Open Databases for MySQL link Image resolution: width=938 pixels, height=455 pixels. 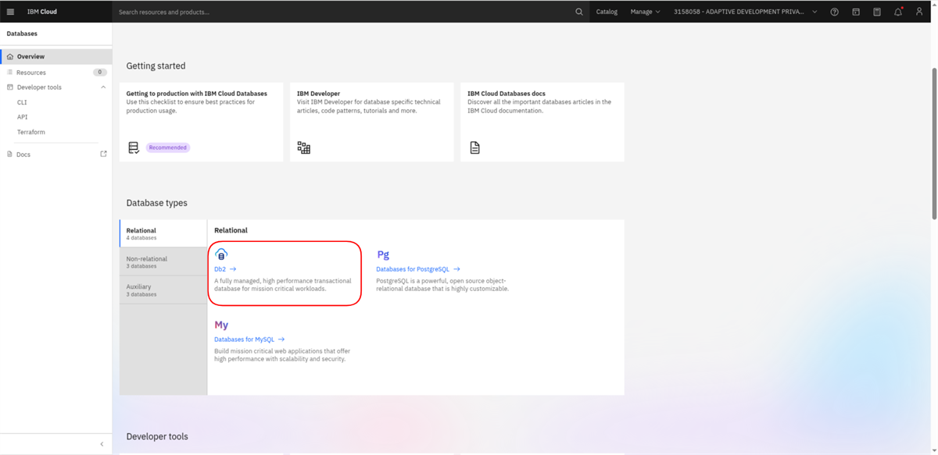[245, 339]
